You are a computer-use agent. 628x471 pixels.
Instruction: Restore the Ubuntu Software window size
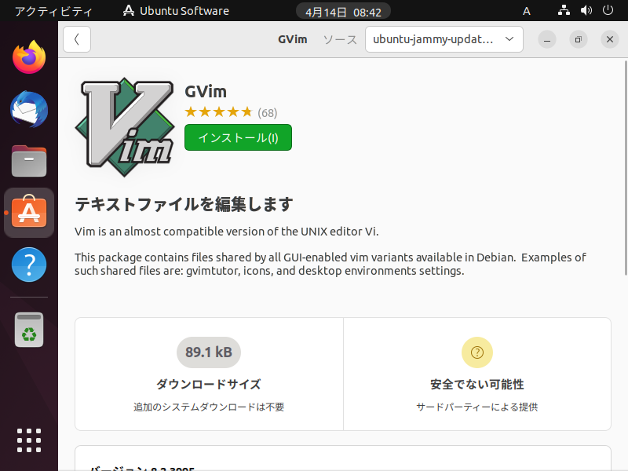[x=579, y=39]
